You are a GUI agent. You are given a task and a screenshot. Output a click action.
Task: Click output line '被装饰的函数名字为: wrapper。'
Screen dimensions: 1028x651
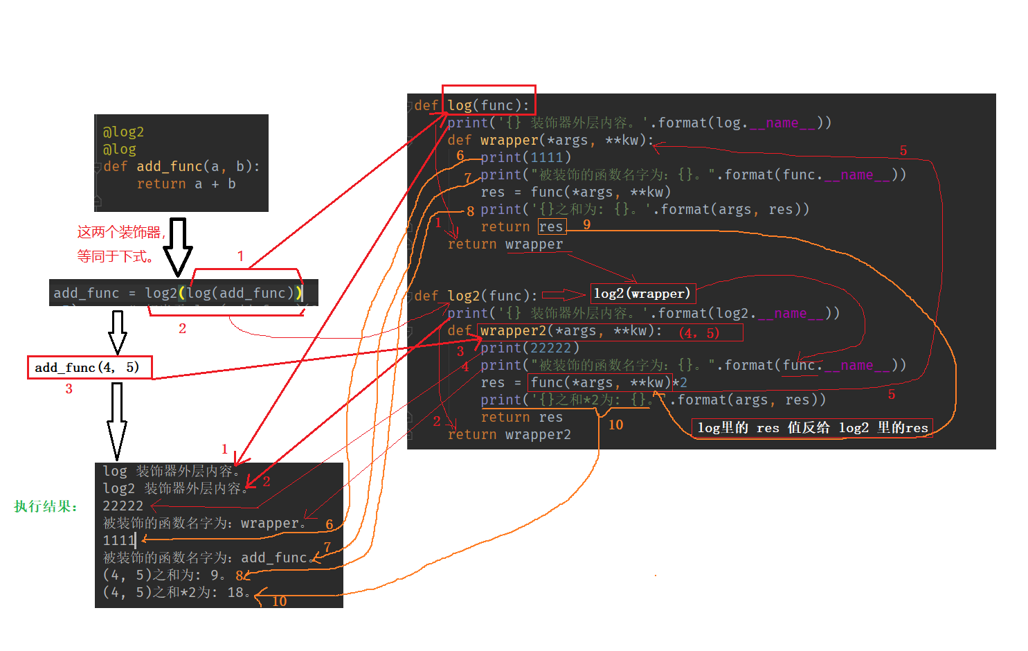pyautogui.click(x=204, y=523)
